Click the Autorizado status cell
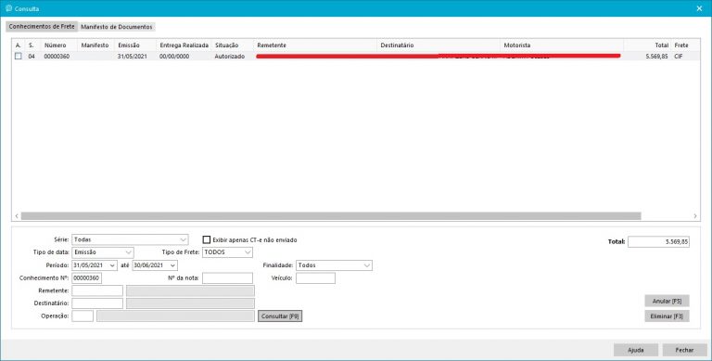 230,57
